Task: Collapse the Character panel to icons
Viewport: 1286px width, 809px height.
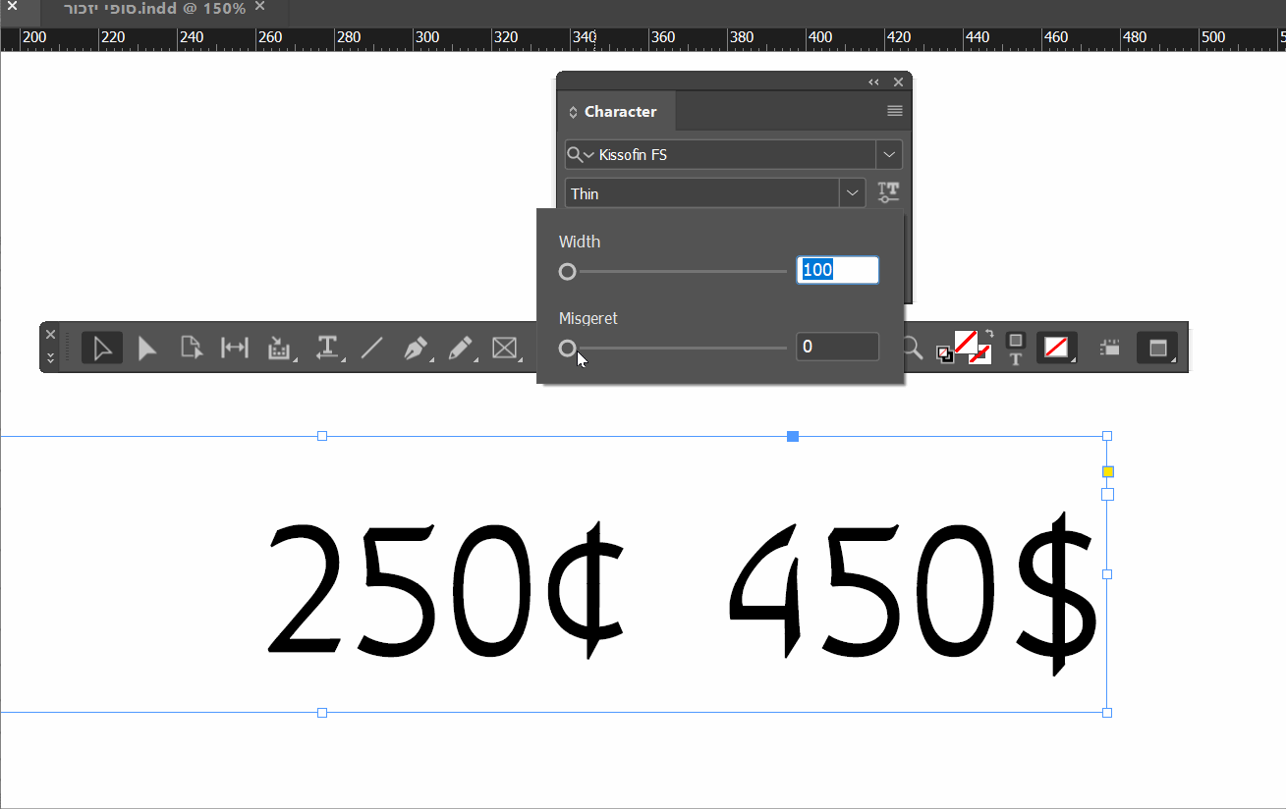Action: [x=873, y=82]
